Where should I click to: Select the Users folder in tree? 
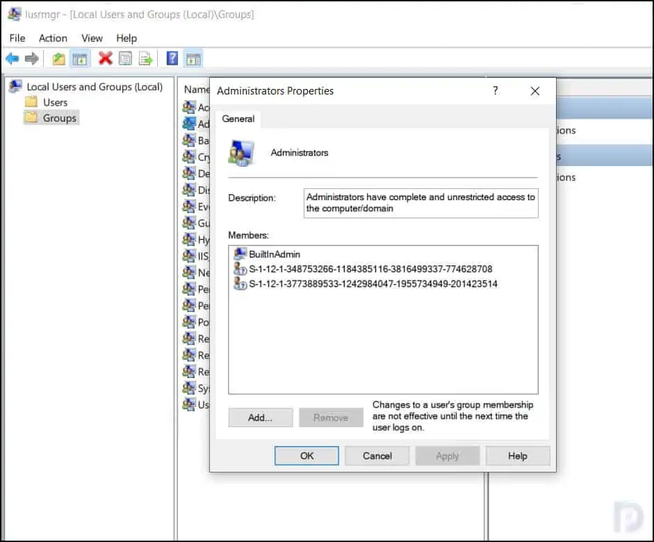point(55,103)
